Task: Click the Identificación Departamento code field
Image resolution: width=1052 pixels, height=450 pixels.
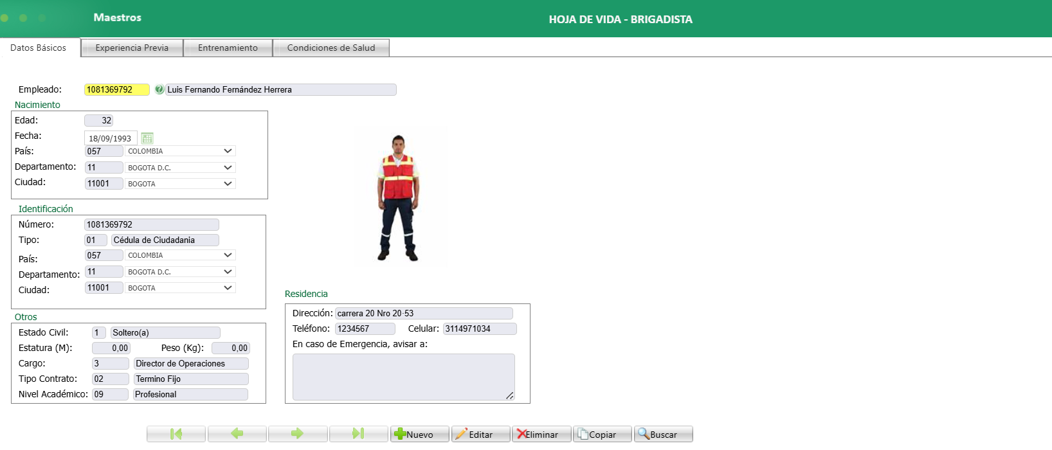Action: 104,271
